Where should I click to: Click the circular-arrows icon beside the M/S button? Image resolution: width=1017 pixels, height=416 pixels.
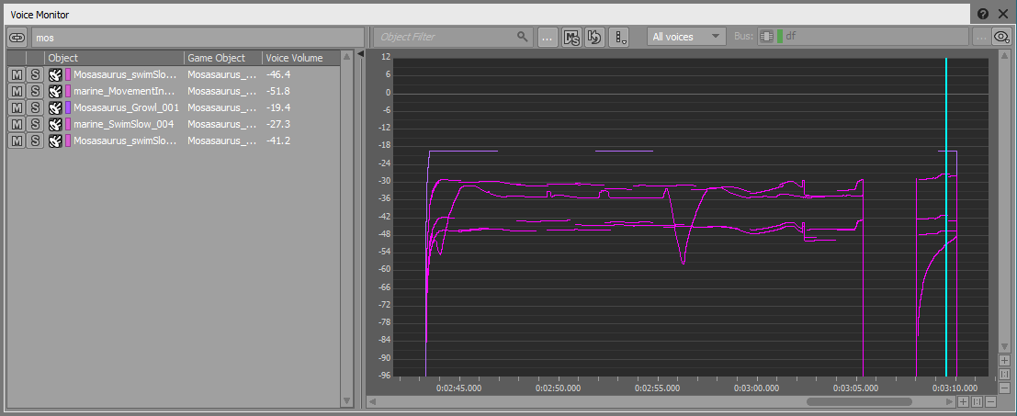[594, 38]
